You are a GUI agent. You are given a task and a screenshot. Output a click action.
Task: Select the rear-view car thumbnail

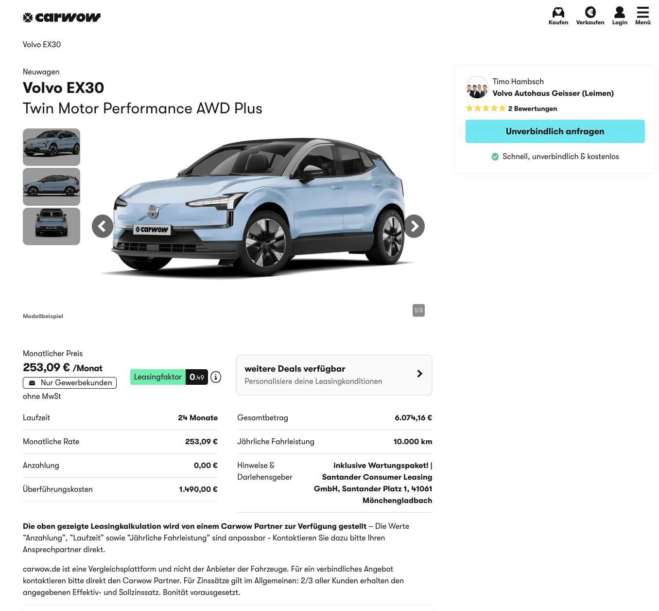52,226
